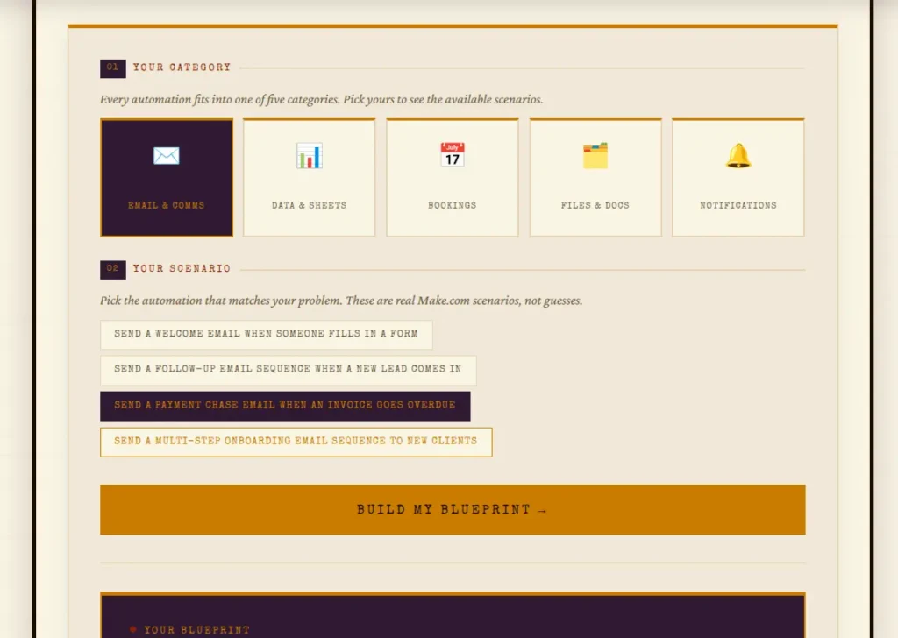The image size is (898, 638).
Task: Click the Data & Sheets bar chart icon
Action: click(309, 155)
